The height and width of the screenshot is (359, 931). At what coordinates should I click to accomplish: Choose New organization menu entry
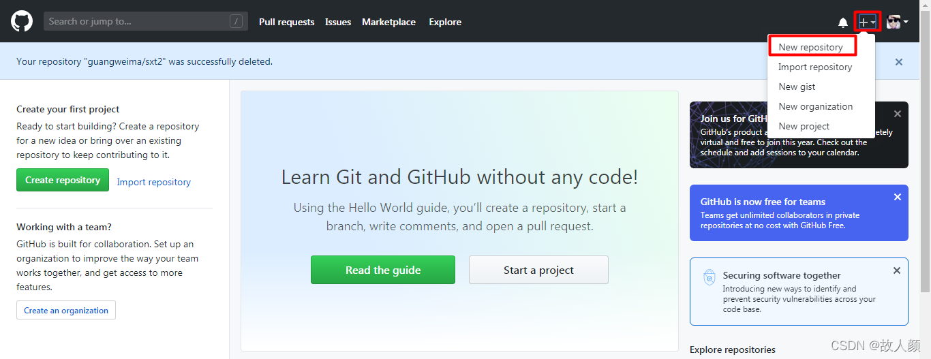point(816,106)
